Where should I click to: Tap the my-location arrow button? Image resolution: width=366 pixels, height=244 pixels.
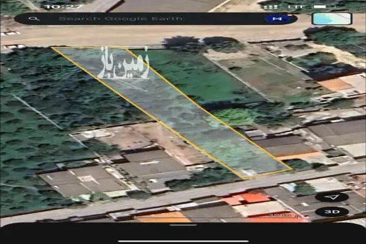click(332, 197)
